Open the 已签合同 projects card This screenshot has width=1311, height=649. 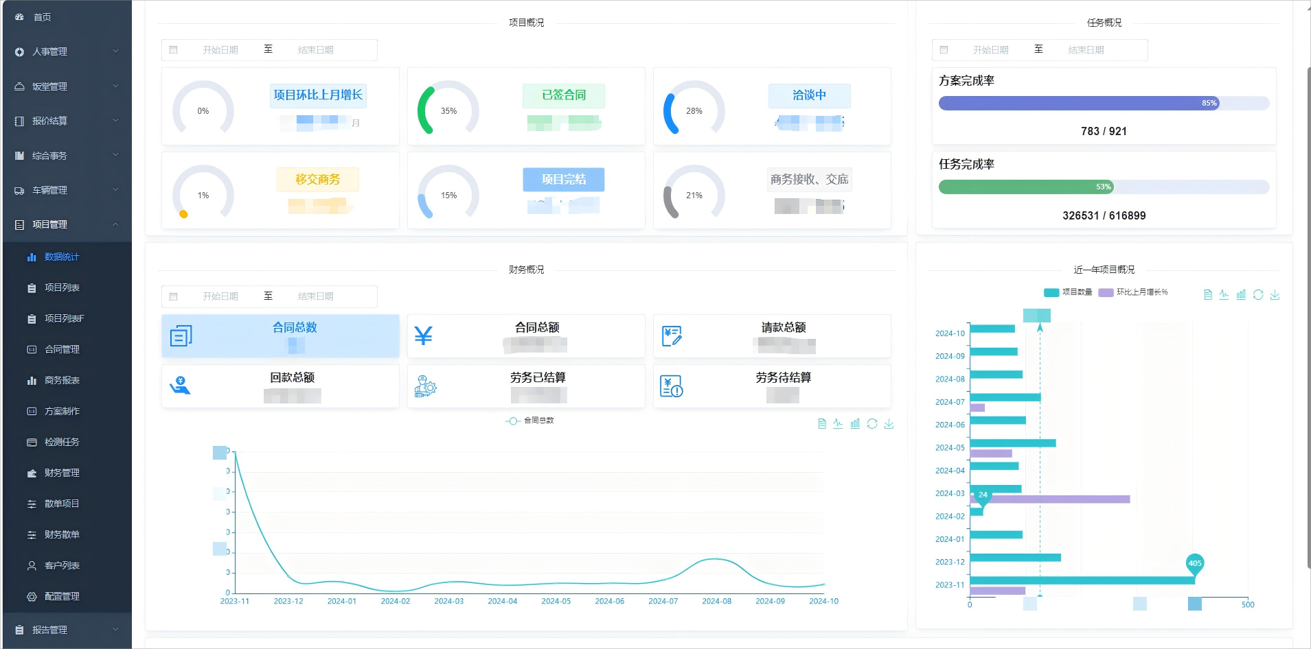[x=564, y=95]
